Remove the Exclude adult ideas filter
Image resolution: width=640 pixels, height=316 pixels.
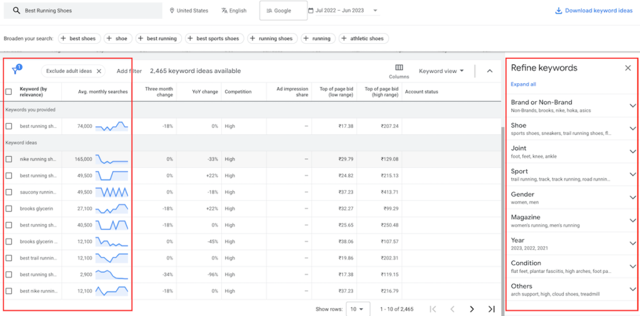[x=99, y=71]
